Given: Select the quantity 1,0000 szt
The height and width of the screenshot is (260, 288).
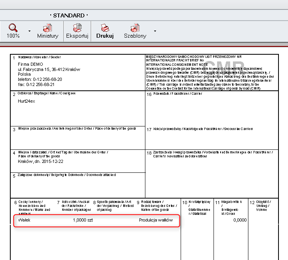Looking at the screenshot, I should point(83,220).
